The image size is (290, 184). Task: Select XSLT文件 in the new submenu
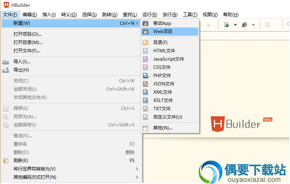tap(170, 100)
